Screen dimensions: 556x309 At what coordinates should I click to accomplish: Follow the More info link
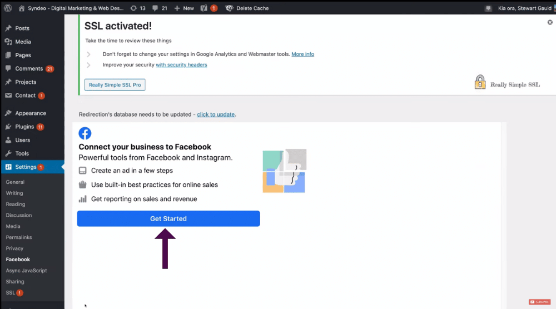303,54
